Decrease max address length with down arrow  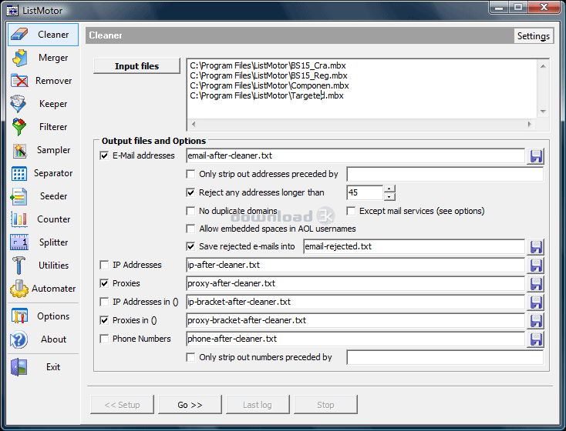click(x=389, y=197)
